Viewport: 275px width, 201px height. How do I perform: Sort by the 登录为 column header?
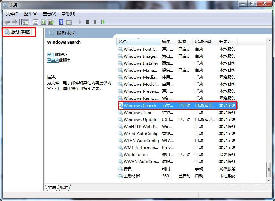pos(227,41)
